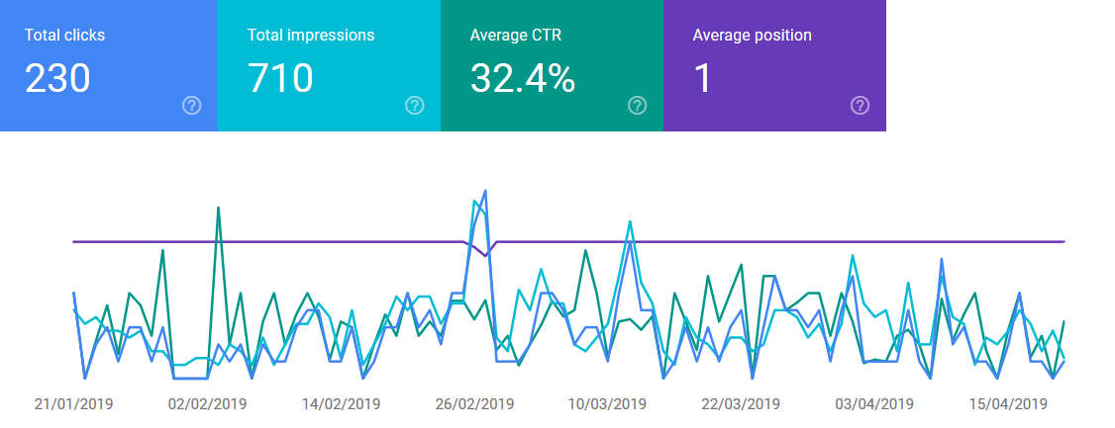This screenshot has height=428, width=1115.
Task: Select the 32.4% average CTR value
Action: tap(523, 78)
